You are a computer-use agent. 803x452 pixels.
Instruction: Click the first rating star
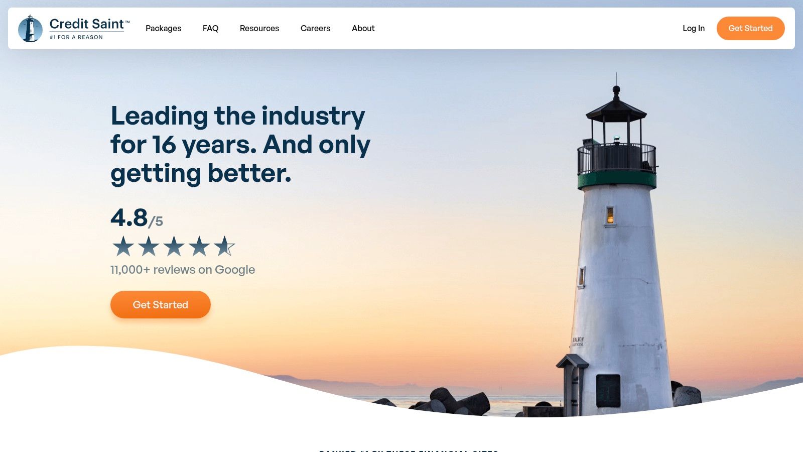[x=123, y=246]
